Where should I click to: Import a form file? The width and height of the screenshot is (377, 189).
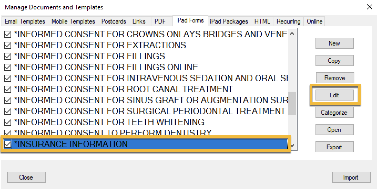[351, 177]
